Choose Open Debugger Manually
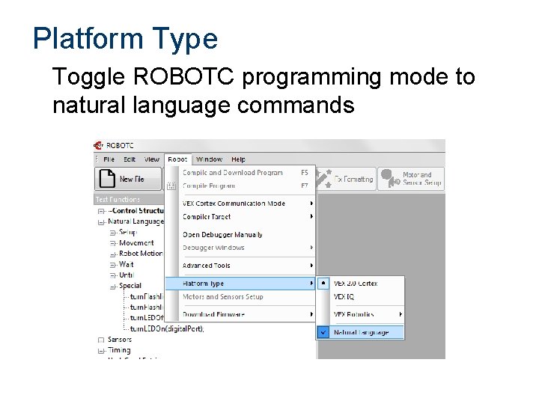The width and height of the screenshot is (539, 404). coord(240,235)
